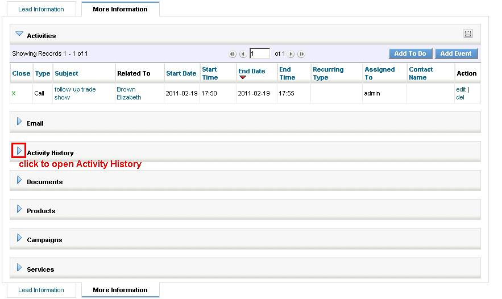Open the 'follow up trade show' activity
502x299 pixels.
coord(75,93)
